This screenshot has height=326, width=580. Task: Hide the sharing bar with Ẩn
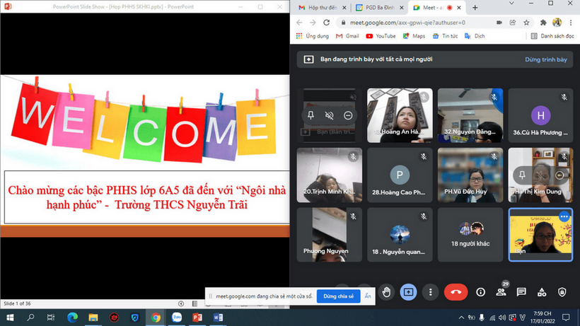[x=368, y=296]
